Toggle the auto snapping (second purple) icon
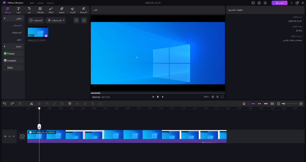Viewport: 306px width, 162px height. click(260, 104)
